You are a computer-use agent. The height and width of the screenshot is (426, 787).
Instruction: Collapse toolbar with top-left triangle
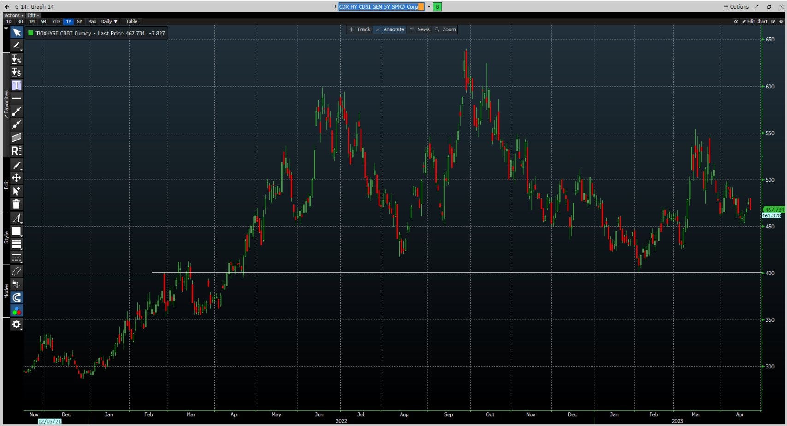[x=6, y=29]
